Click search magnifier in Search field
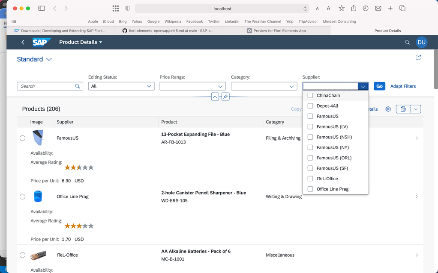This screenshot has width=438, height=273. click(78, 86)
